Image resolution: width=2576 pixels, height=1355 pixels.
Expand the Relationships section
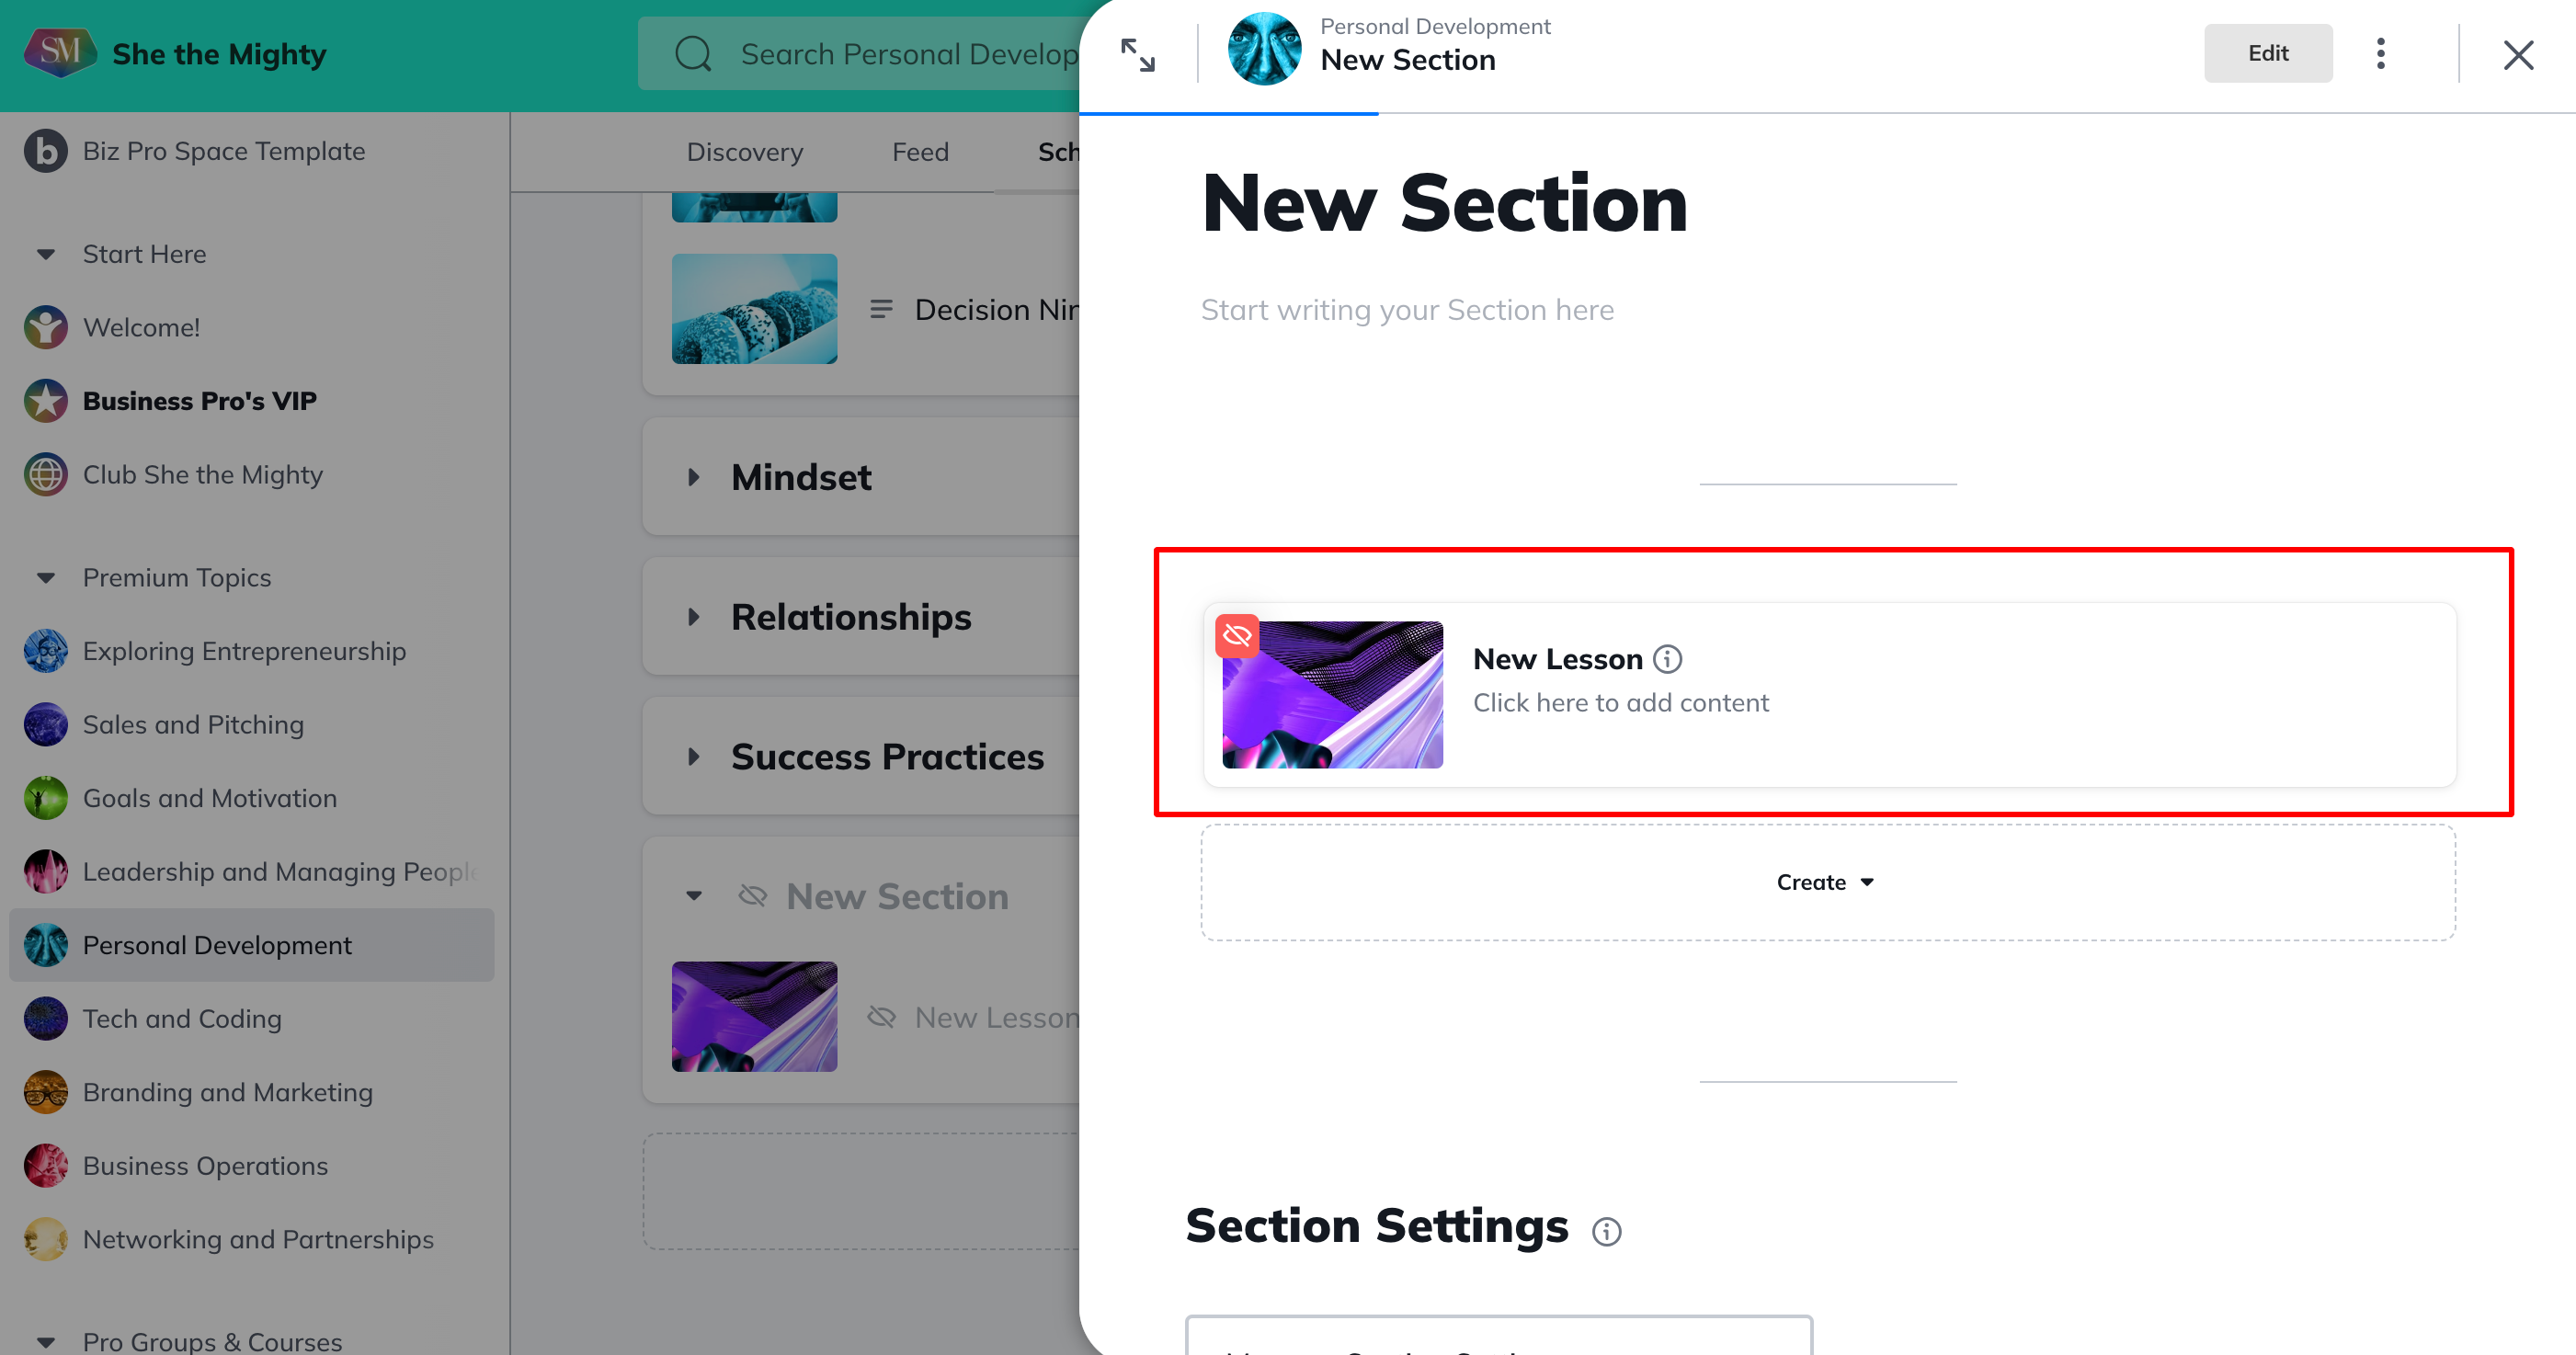[x=694, y=617]
